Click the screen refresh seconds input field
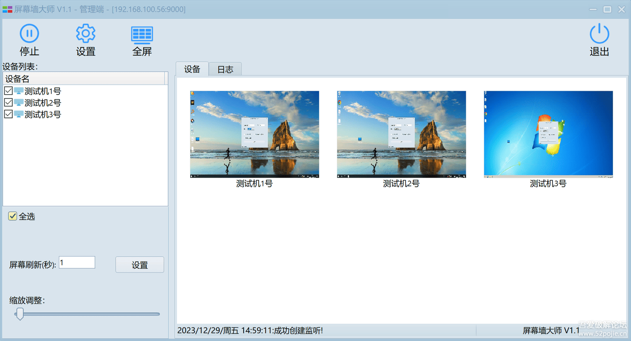 (x=77, y=262)
